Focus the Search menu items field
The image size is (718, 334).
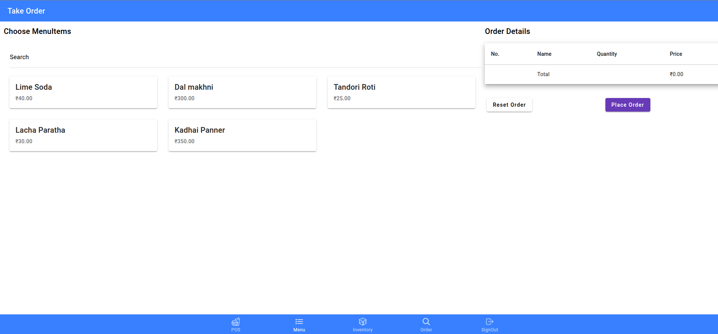245,57
